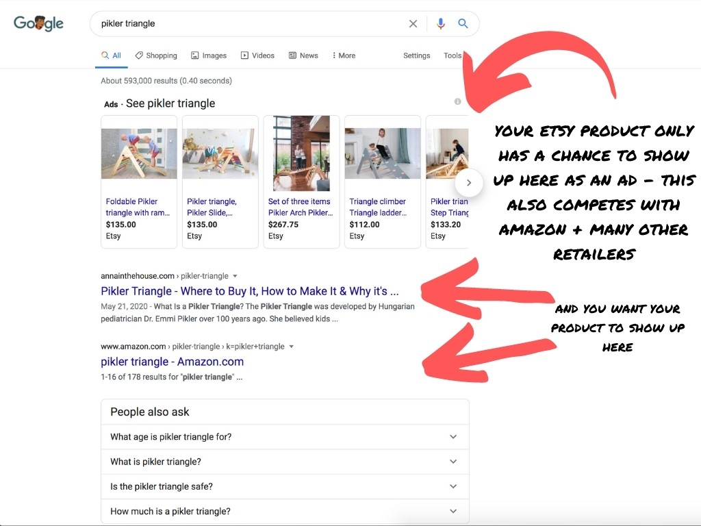Click www.amazon.com breadcrumb URL
Viewport: 701px width, 526px height.
[x=192, y=347]
